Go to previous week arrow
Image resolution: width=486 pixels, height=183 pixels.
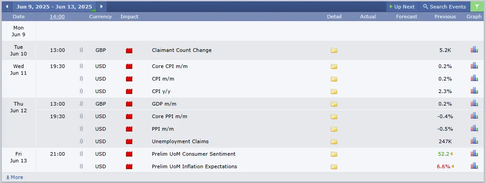[7, 7]
